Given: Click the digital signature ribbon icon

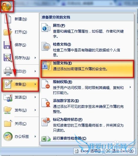Looking at the screenshot, I should coord(46,103).
